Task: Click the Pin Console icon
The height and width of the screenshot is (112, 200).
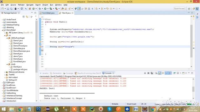Action: coord(174,73)
